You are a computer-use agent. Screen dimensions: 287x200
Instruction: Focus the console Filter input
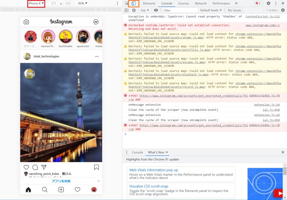[180, 10]
